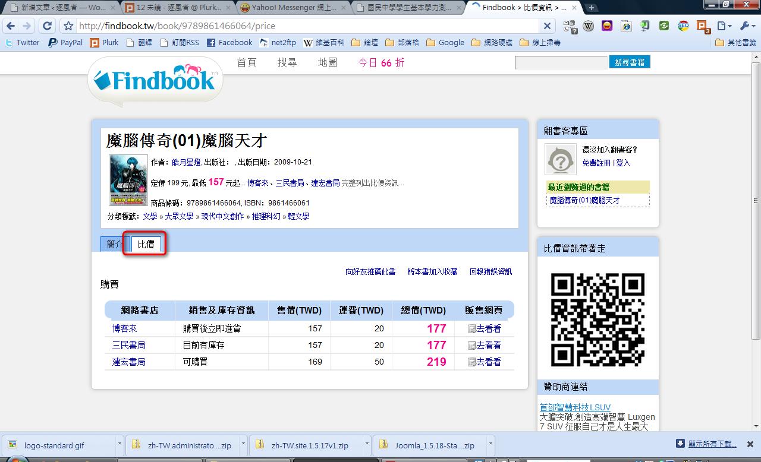Image resolution: width=761 pixels, height=462 pixels.
Task: Open a new tab with plus button
Action: coord(592,8)
